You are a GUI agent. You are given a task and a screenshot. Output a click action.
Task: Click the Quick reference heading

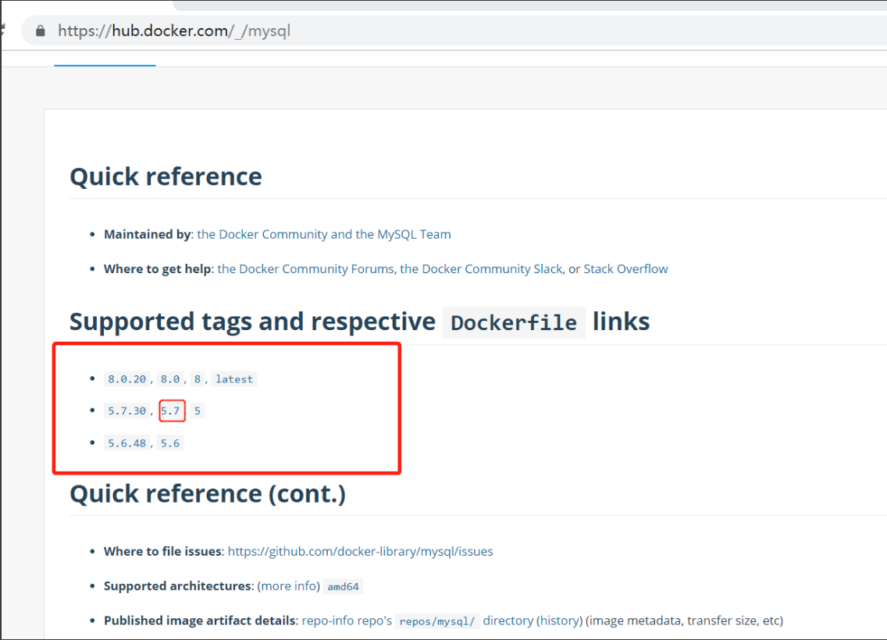coord(166,176)
